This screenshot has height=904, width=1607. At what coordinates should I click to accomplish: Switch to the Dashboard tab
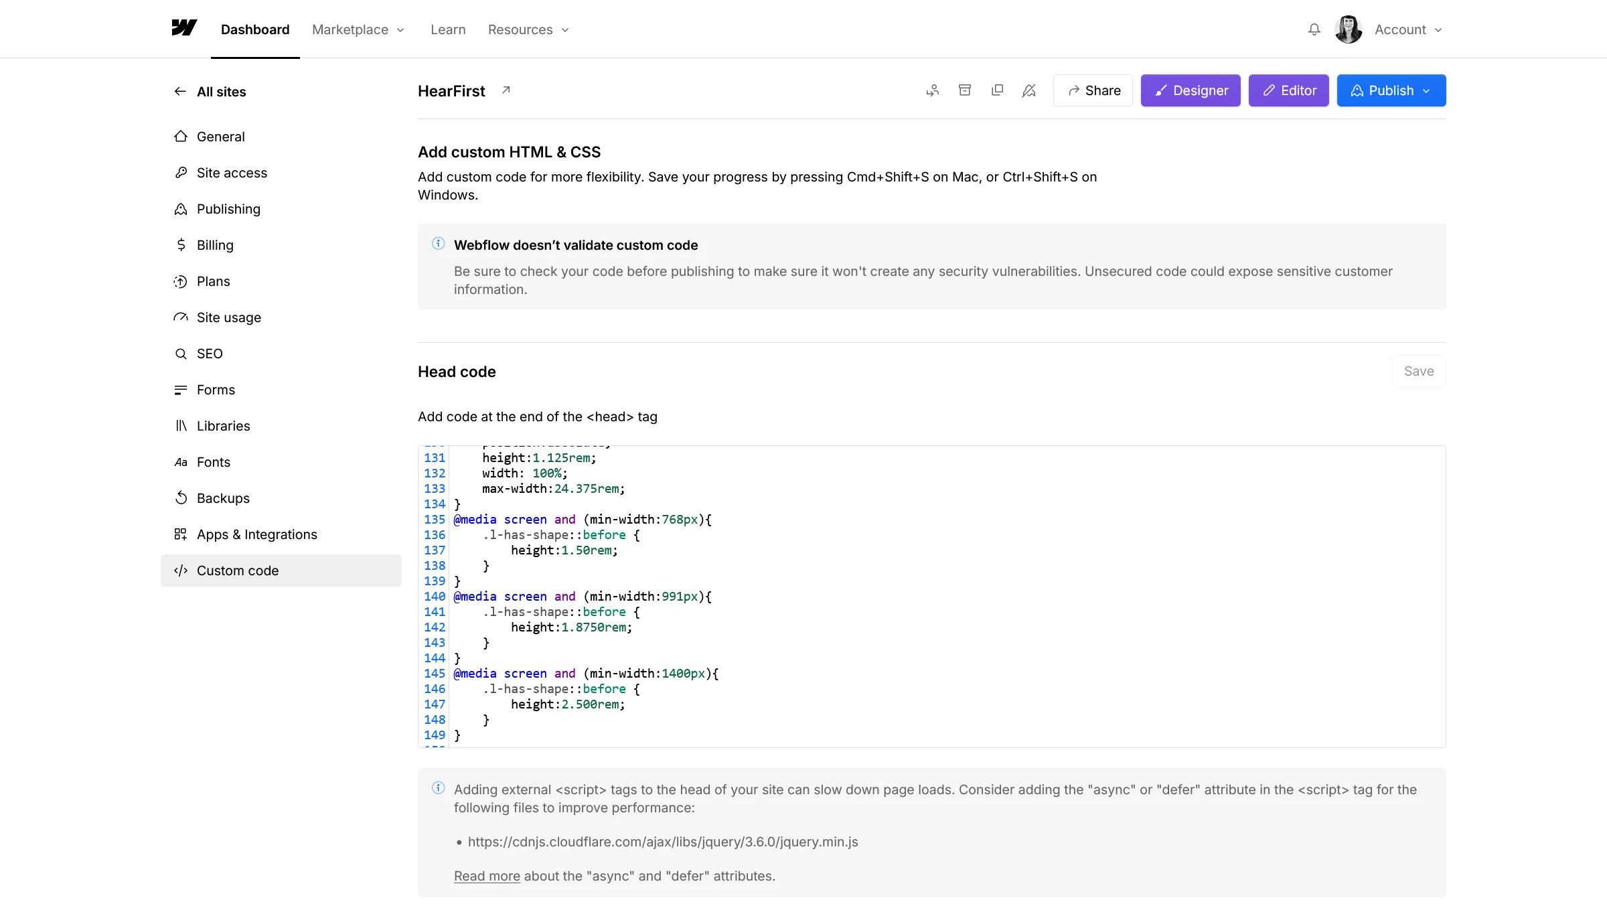coord(255,29)
